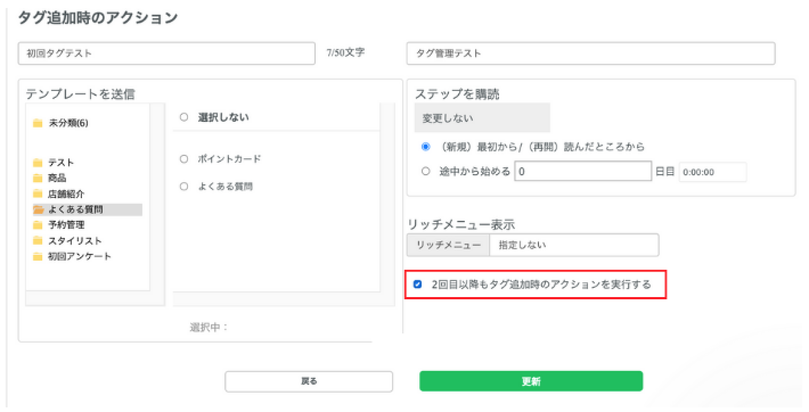Click the テンプレートを送信 heading
Viewport: 809px width, 412px height.
point(80,94)
